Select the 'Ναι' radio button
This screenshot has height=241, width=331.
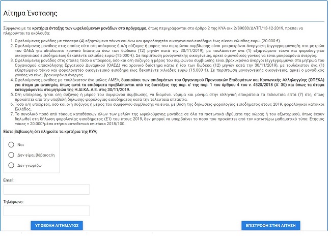click(11, 144)
